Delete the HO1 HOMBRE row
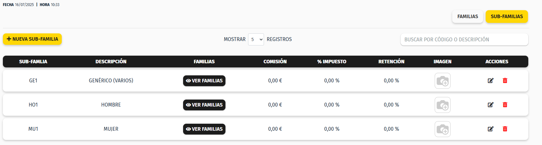The image size is (542, 145). 505,105
